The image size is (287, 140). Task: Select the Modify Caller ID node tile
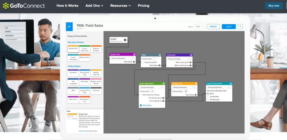(x=96, y=73)
